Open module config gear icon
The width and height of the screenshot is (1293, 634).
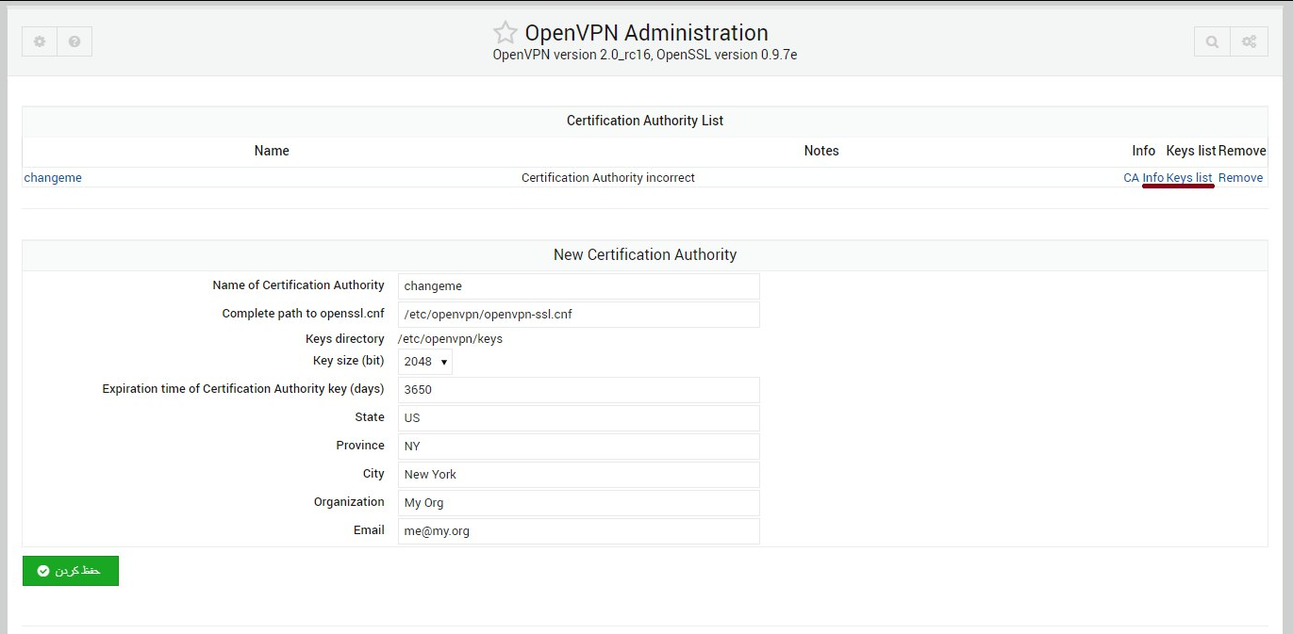coord(40,41)
